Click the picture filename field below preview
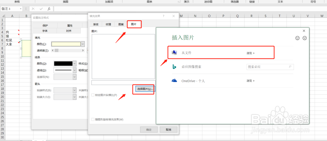 [x=124, y=82]
